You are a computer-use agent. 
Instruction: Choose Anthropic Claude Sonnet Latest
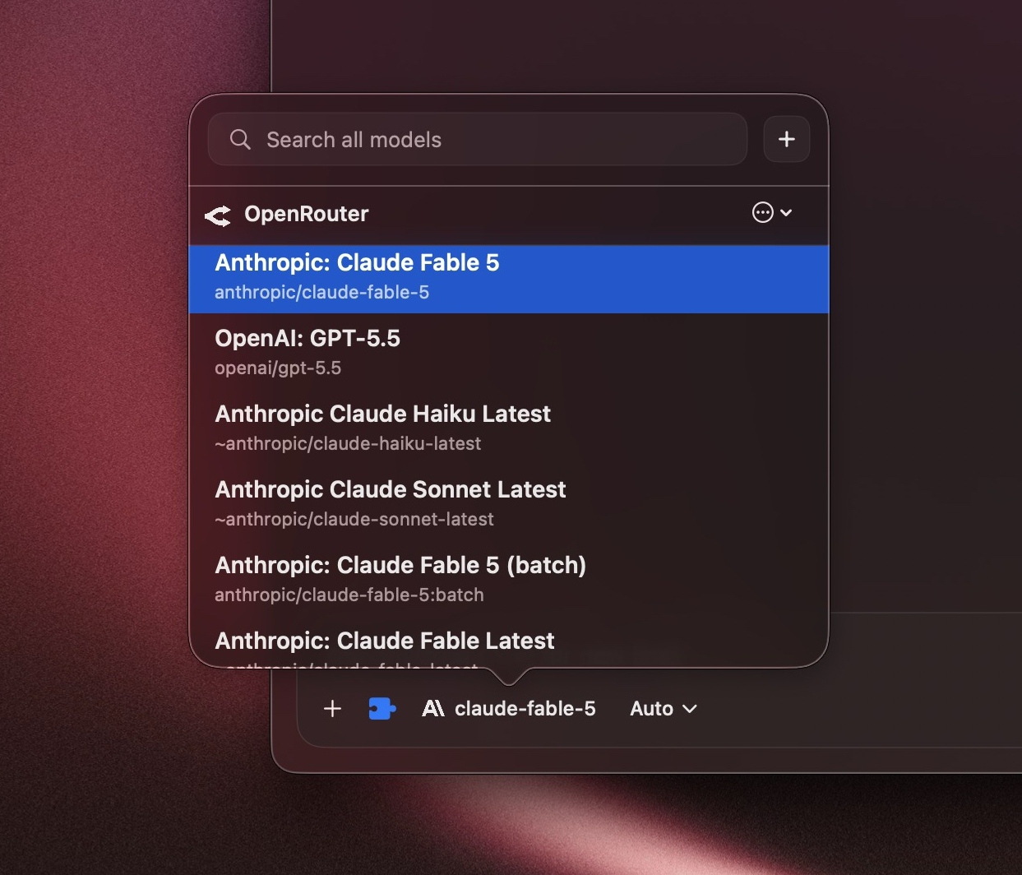509,504
